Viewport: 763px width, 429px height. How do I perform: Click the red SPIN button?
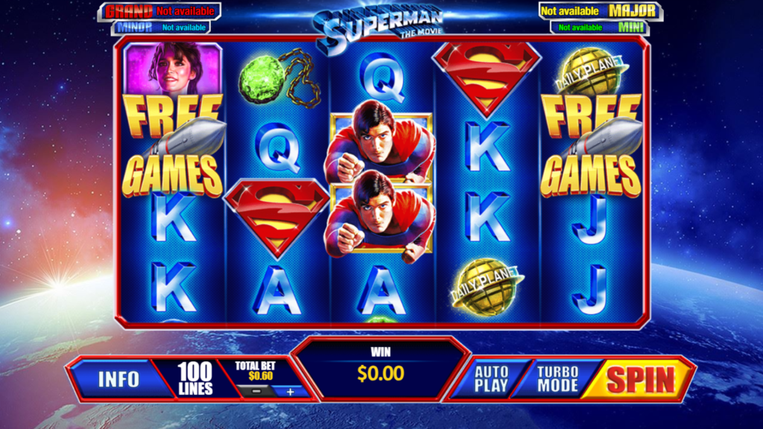640,379
